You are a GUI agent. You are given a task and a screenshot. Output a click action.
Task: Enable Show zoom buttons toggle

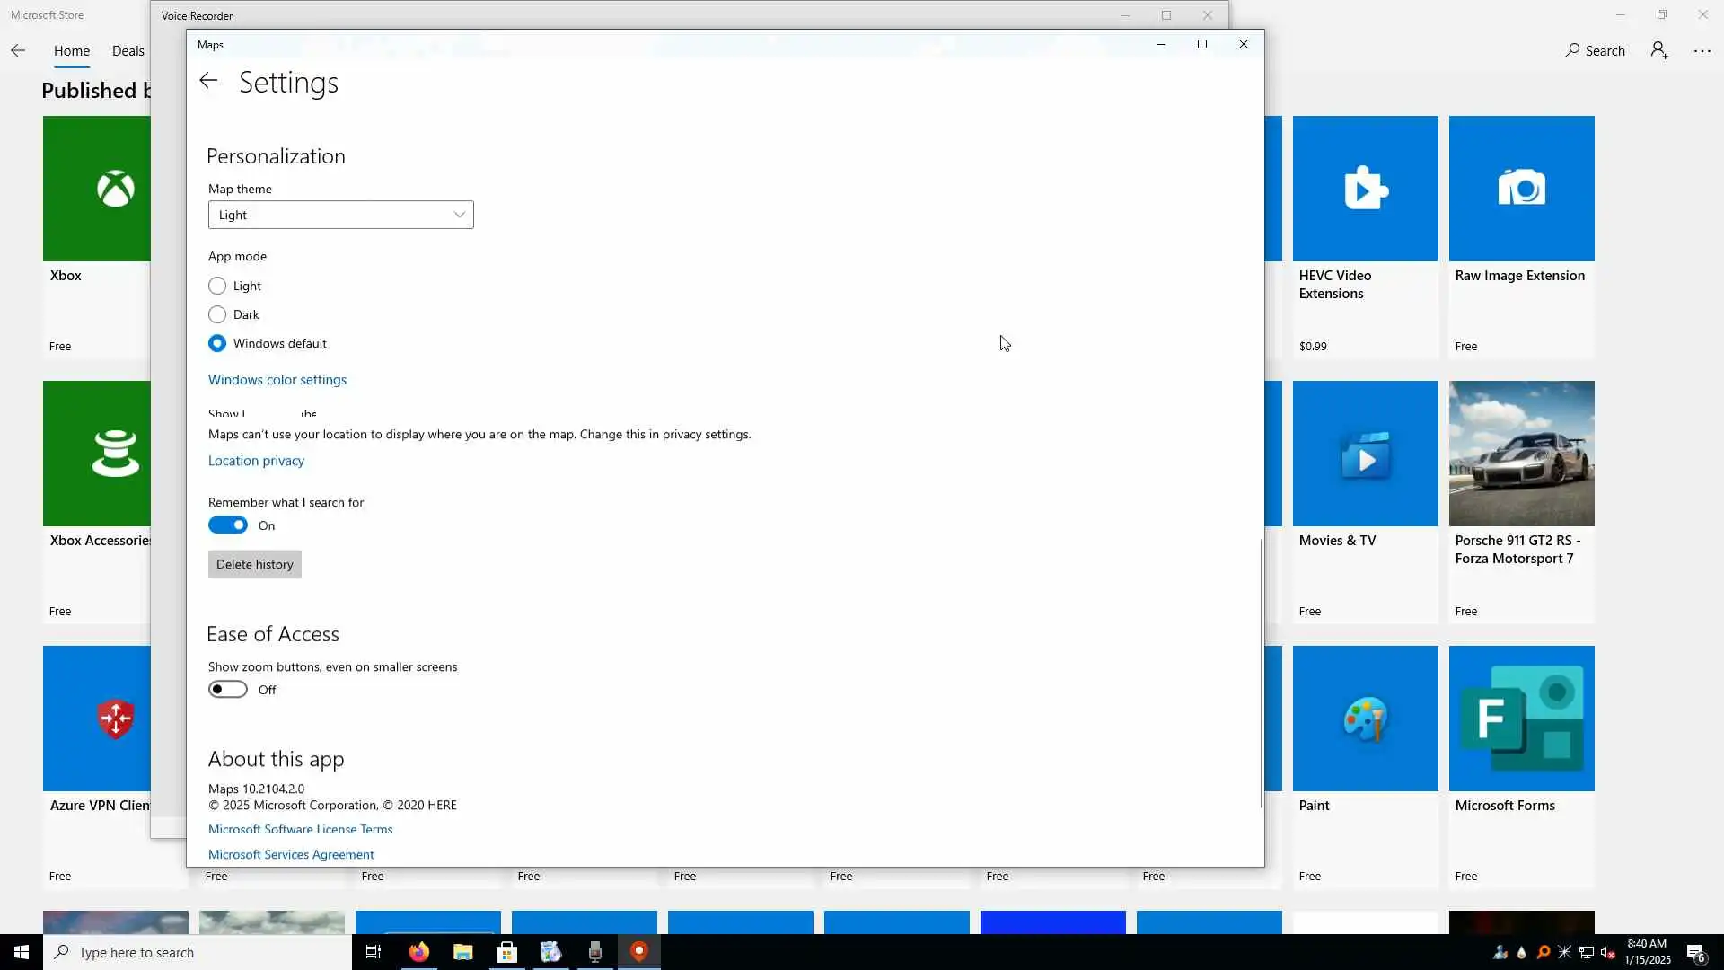tap(228, 690)
